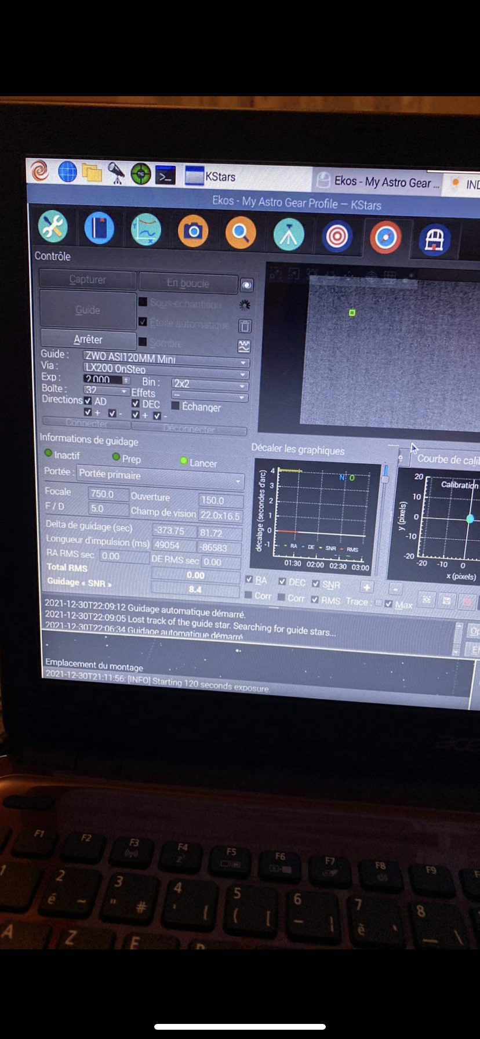The width and height of the screenshot is (480, 1039).
Task: Enable the Sombre dark frame checkbox
Action: click(x=142, y=342)
